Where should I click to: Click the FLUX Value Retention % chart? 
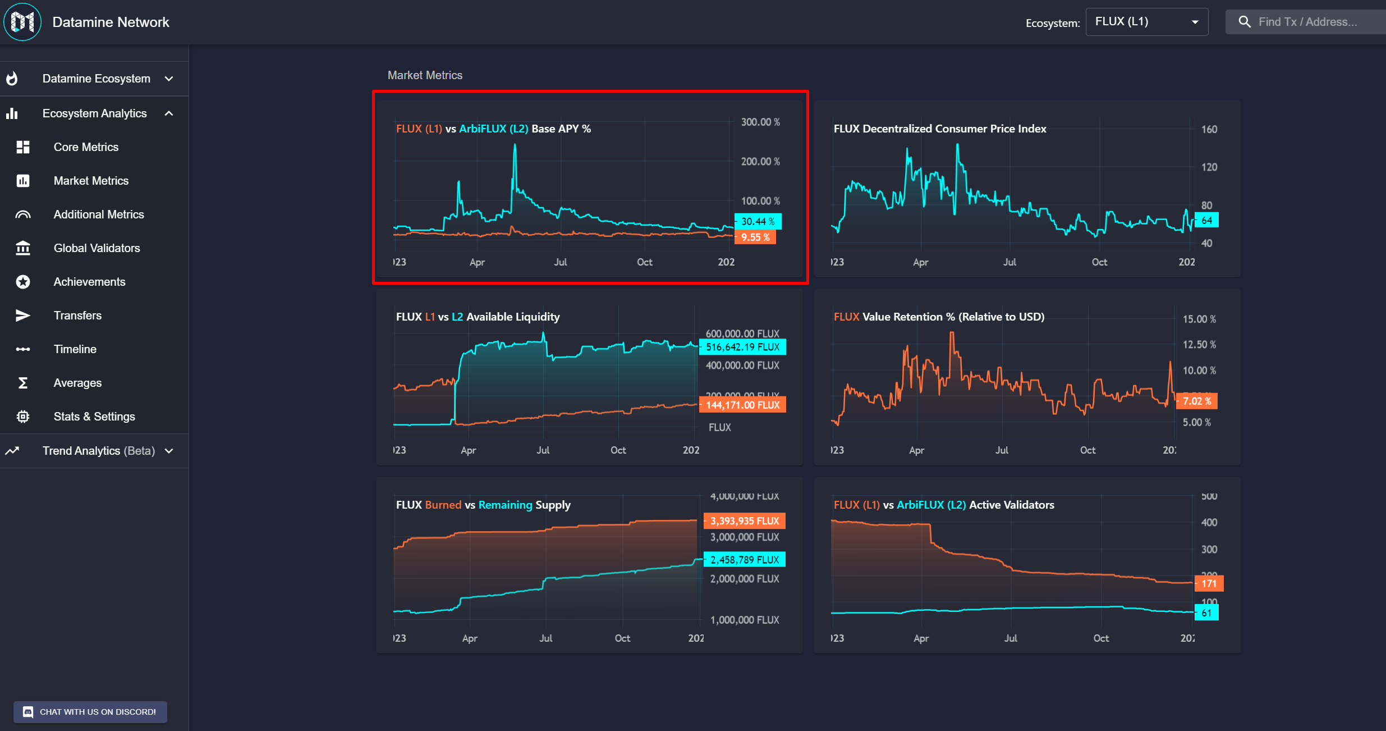pos(1027,377)
